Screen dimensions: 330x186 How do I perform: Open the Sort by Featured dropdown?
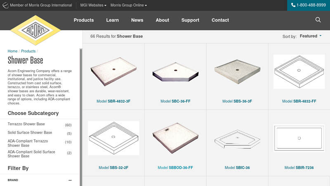(x=311, y=36)
